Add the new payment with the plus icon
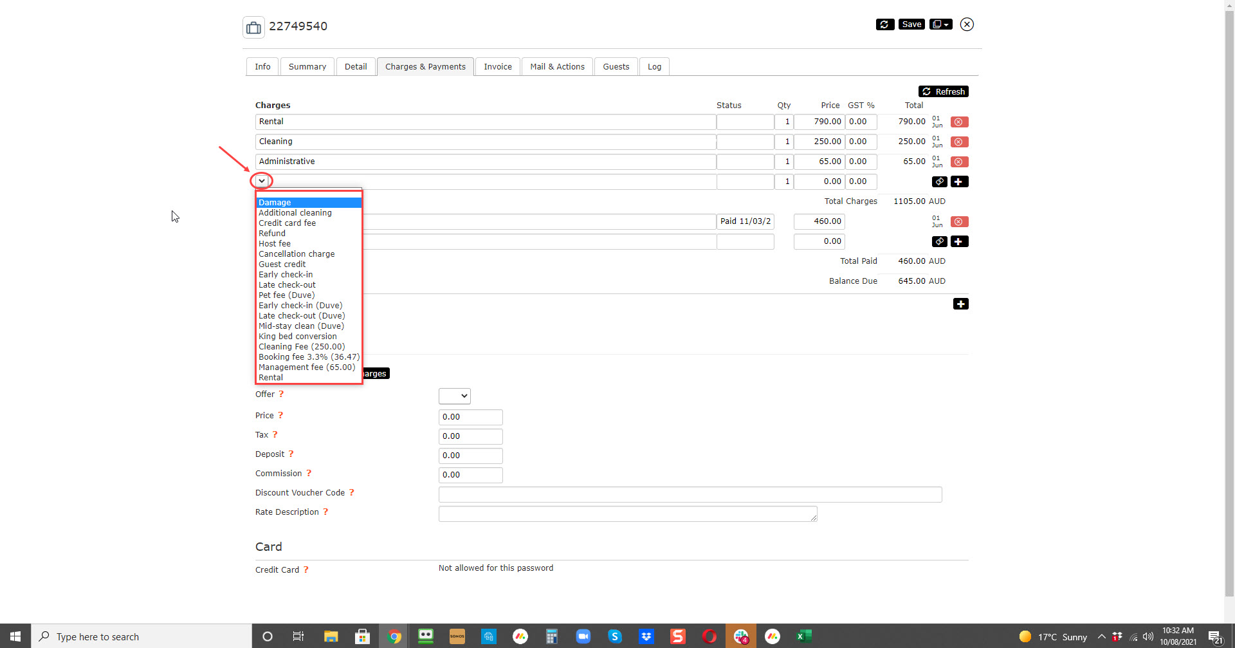Screen dimensions: 1235x648 point(959,241)
